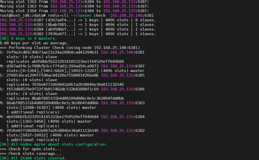Click slave node ID 2f08536ca1299fffd0ac84220e75580814266e0b
The height and width of the screenshot is (160, 259).
click(x=52, y=75)
